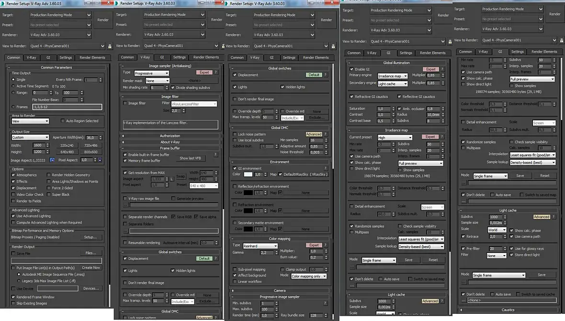Select the Frames radio button
565x321 pixels.
[13, 107]
